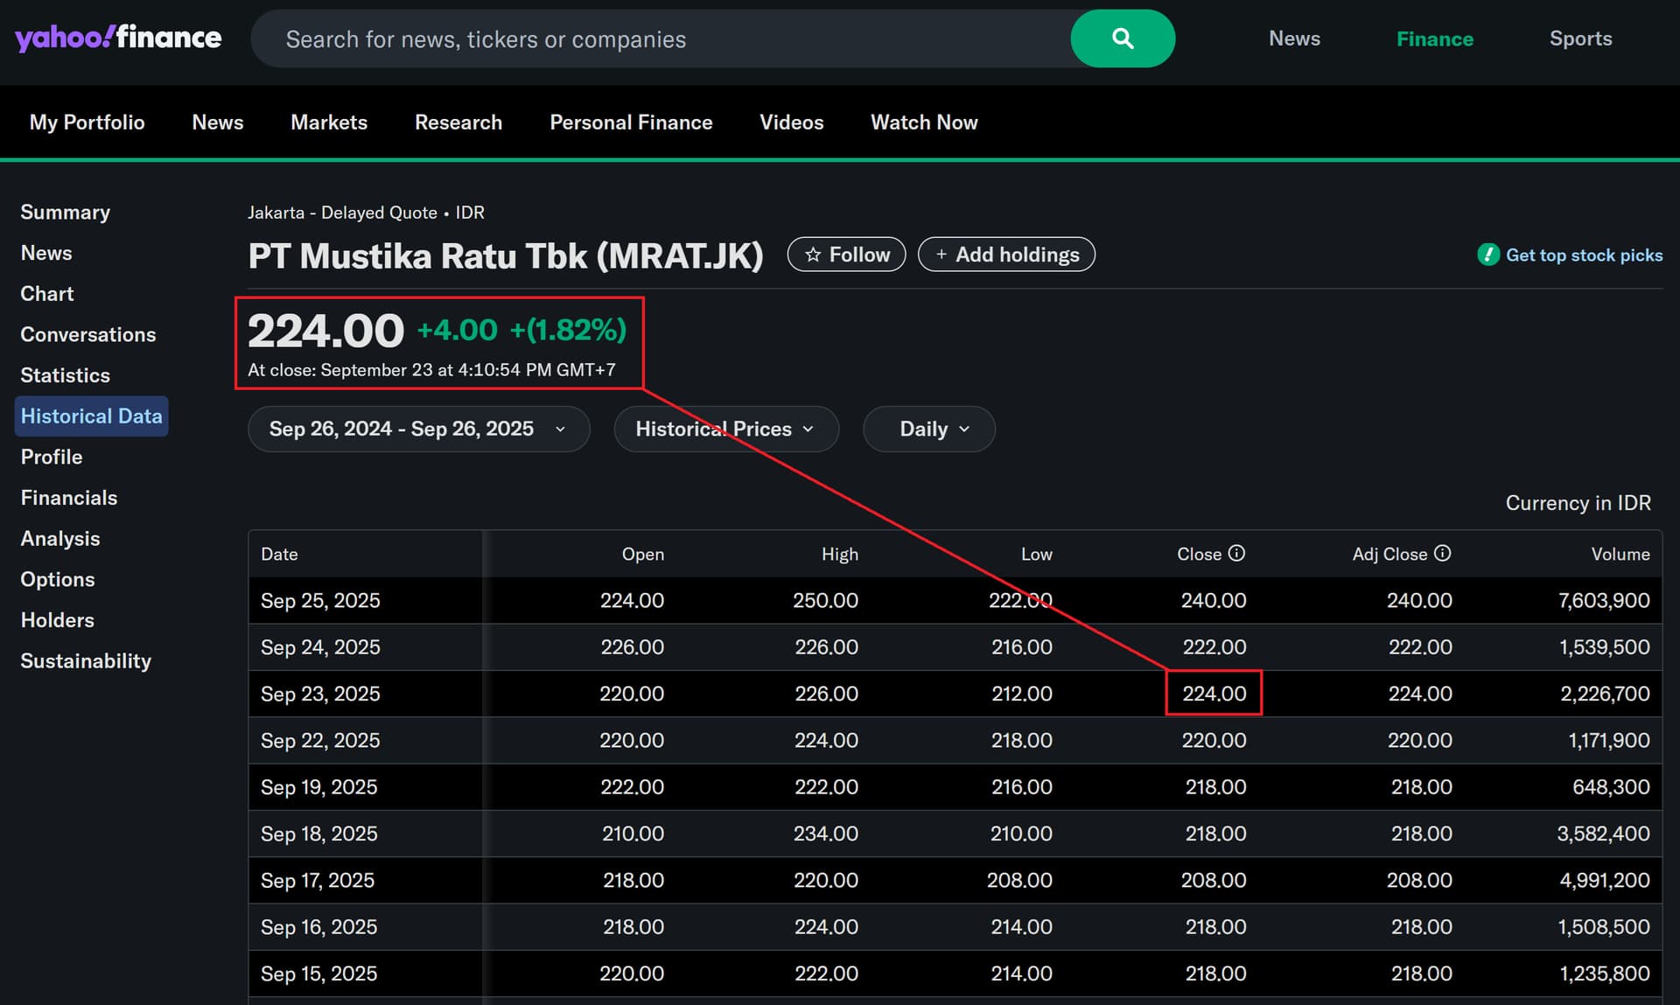Screen dimensions: 1680x1005
Task: Follow MRAT.JK with the star button
Action: (846, 255)
